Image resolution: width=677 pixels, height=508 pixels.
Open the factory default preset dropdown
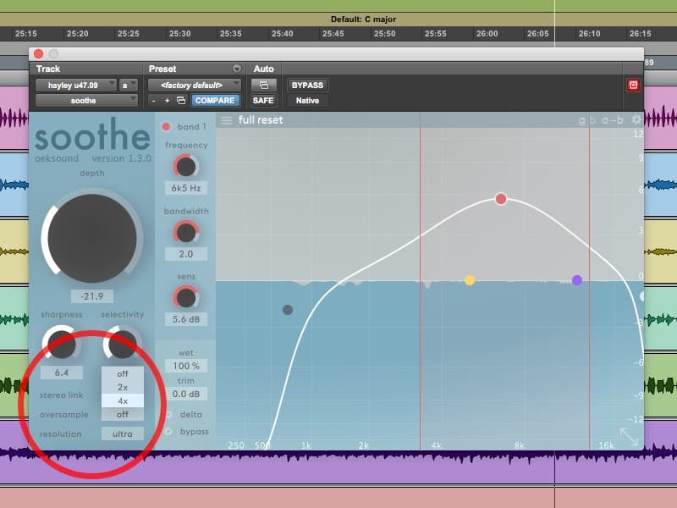click(x=195, y=86)
